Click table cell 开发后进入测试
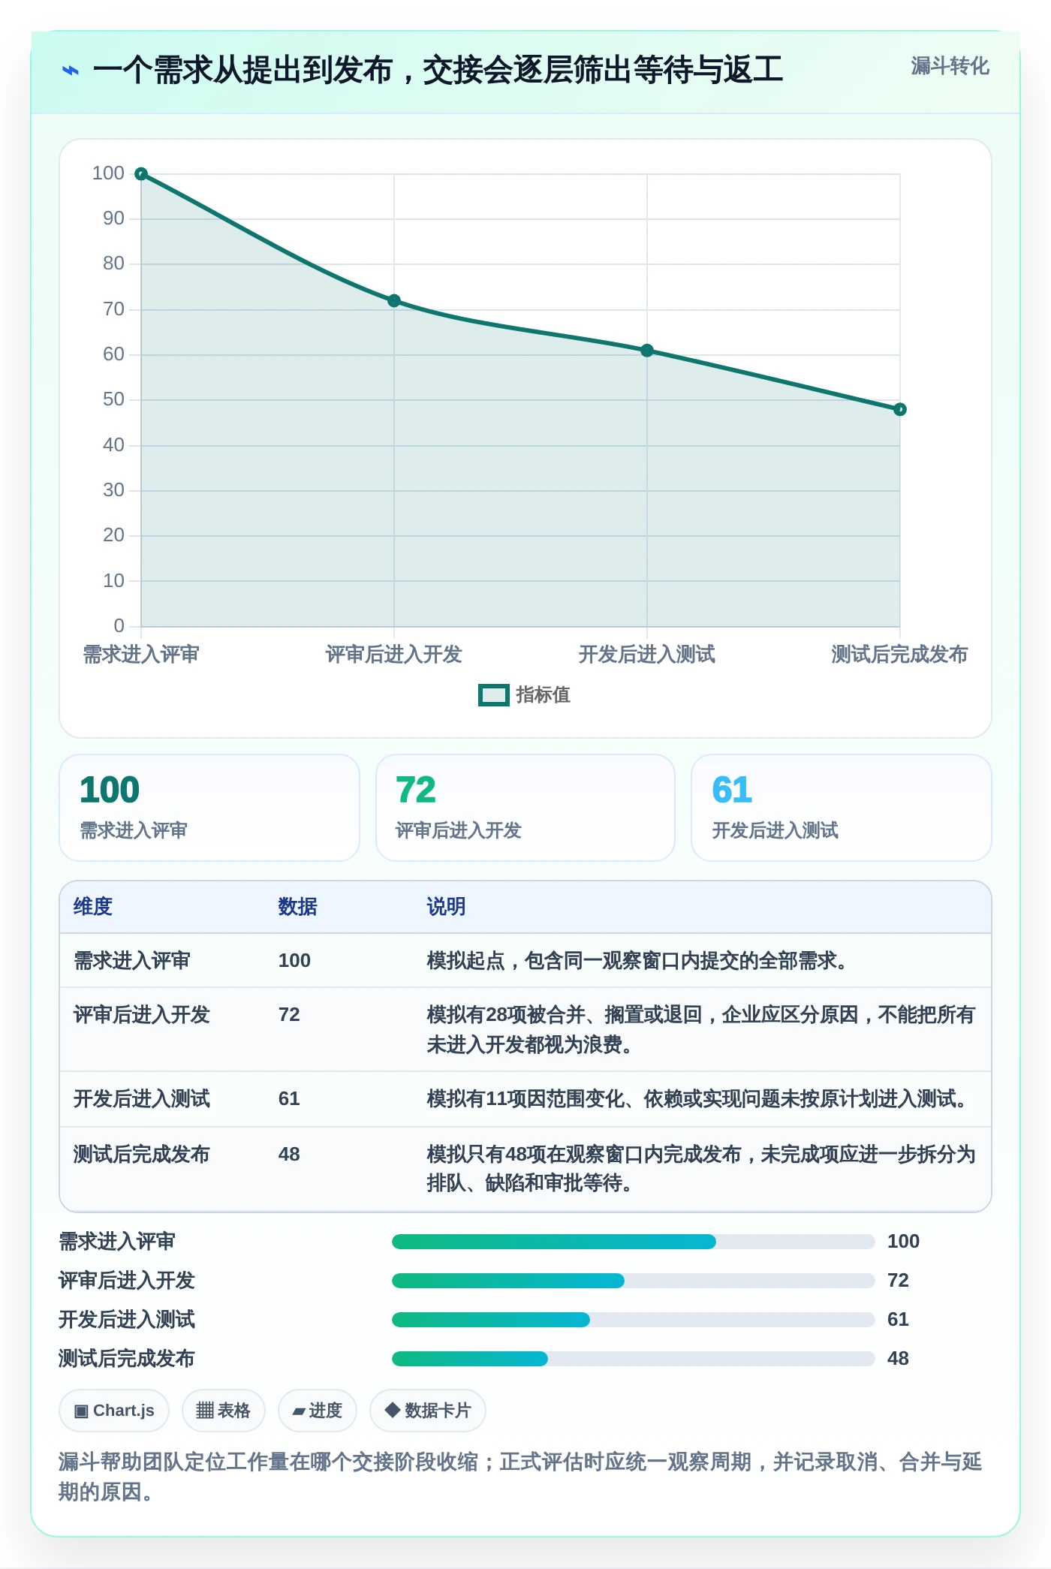 pyautogui.click(x=142, y=1099)
